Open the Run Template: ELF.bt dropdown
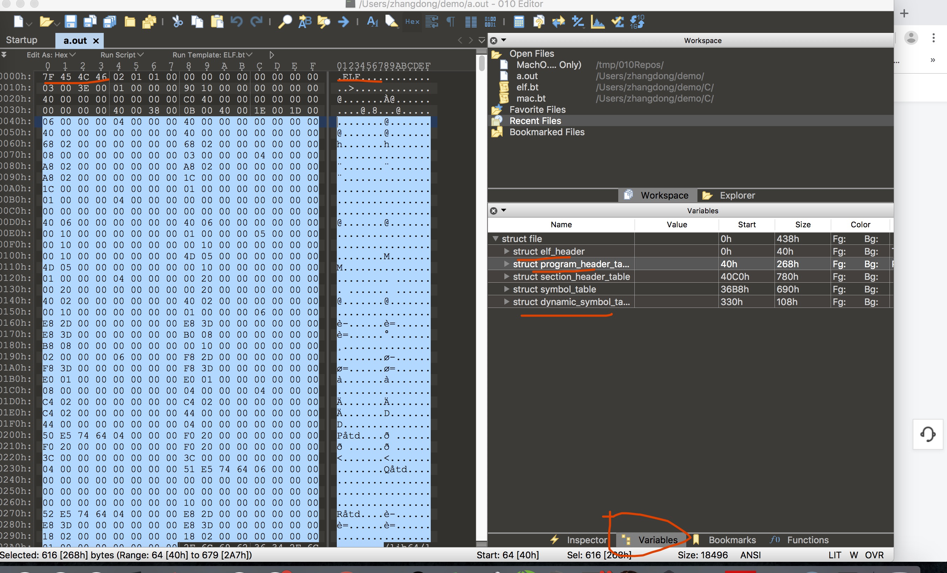Image resolution: width=947 pixels, height=573 pixels. click(x=212, y=55)
